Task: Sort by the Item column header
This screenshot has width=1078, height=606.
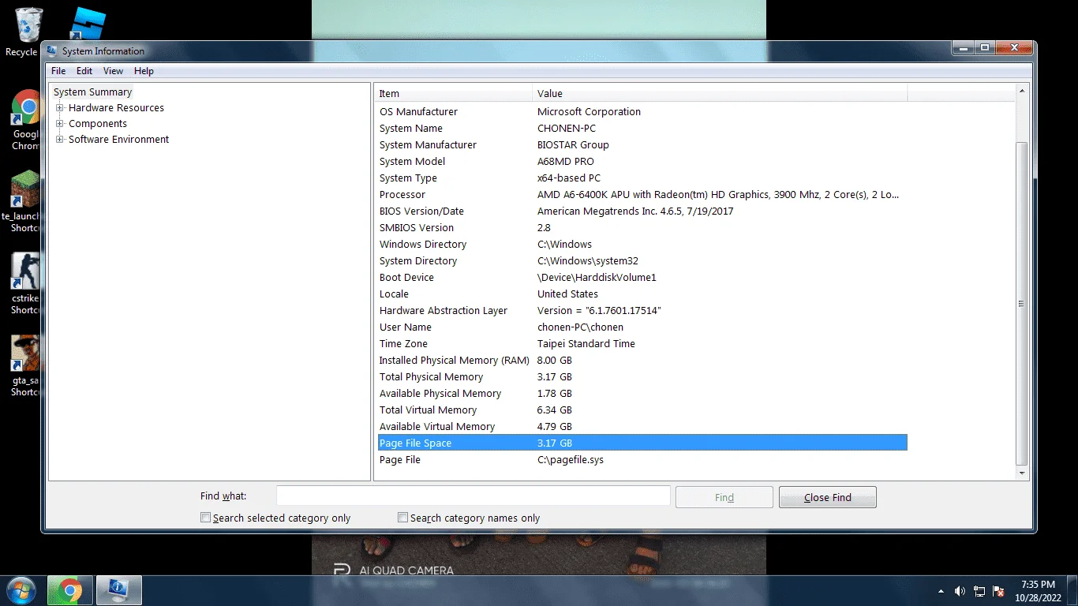Action: point(454,93)
